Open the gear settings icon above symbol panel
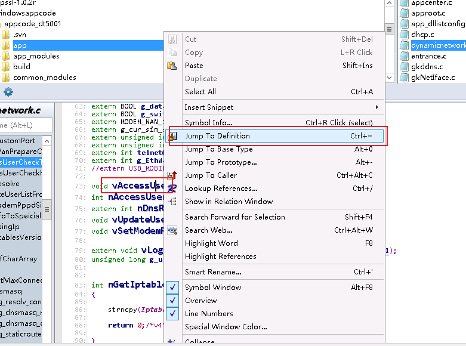 8,92
